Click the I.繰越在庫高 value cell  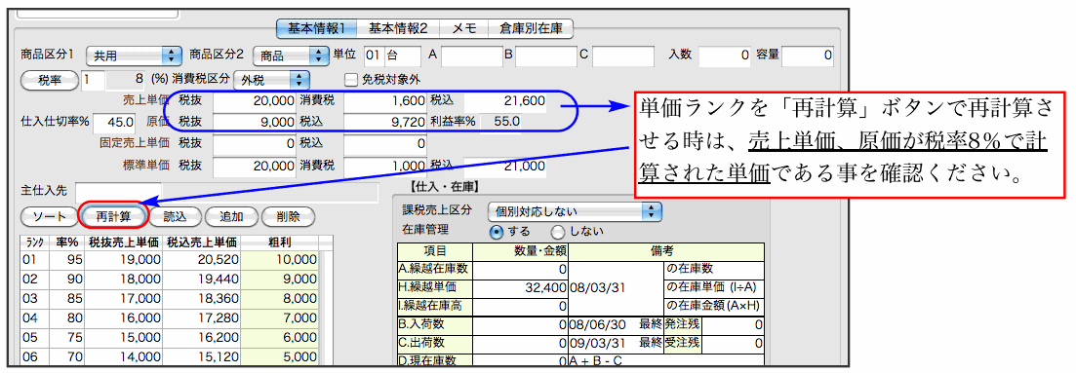521,307
